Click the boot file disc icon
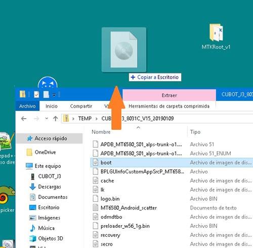253x248 pixels. pos(96,162)
